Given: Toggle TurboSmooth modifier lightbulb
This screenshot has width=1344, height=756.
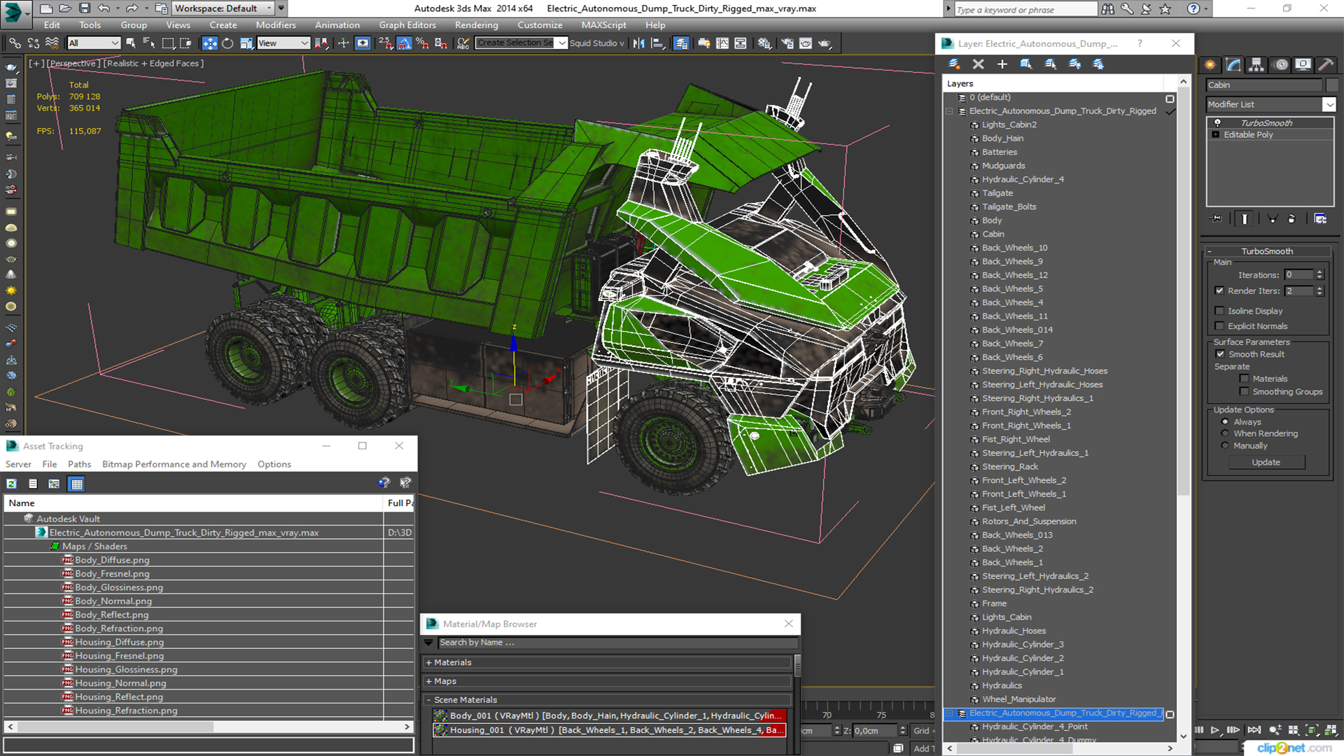Looking at the screenshot, I should click(x=1217, y=122).
